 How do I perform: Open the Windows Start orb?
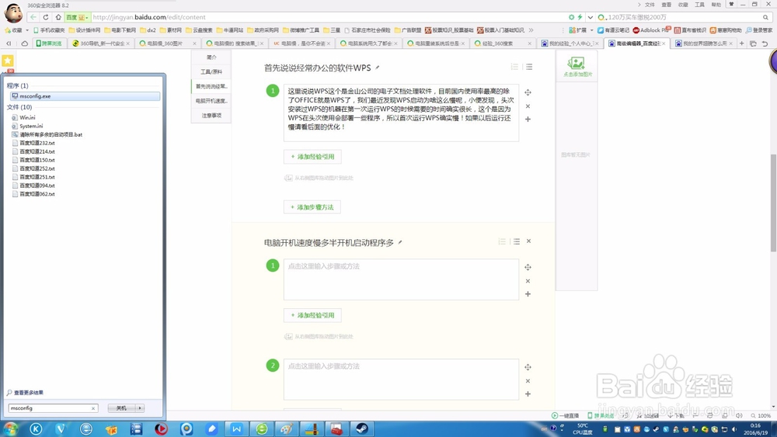pos(10,428)
